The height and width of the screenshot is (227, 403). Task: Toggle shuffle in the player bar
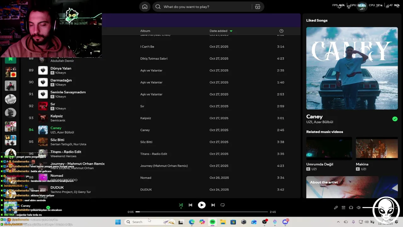point(181,205)
